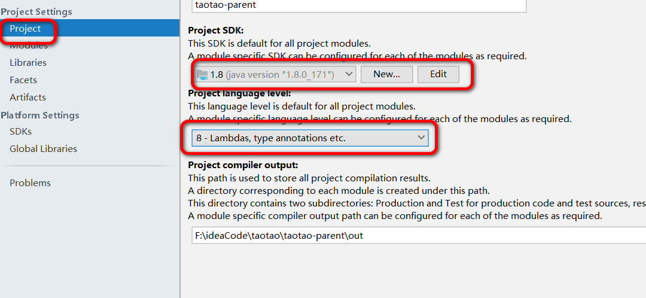
Task: Click the SDK folder icon in dropdown
Action: coord(202,74)
